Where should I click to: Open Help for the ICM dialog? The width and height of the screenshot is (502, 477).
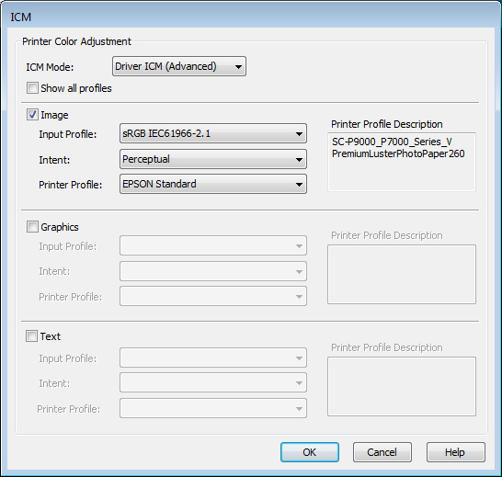pos(456,452)
